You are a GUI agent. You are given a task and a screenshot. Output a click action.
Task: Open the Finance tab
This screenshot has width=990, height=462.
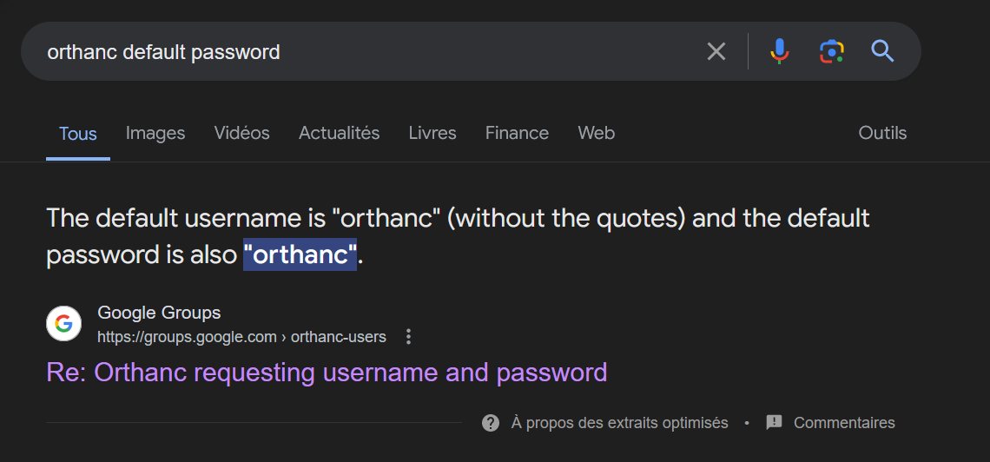(517, 133)
